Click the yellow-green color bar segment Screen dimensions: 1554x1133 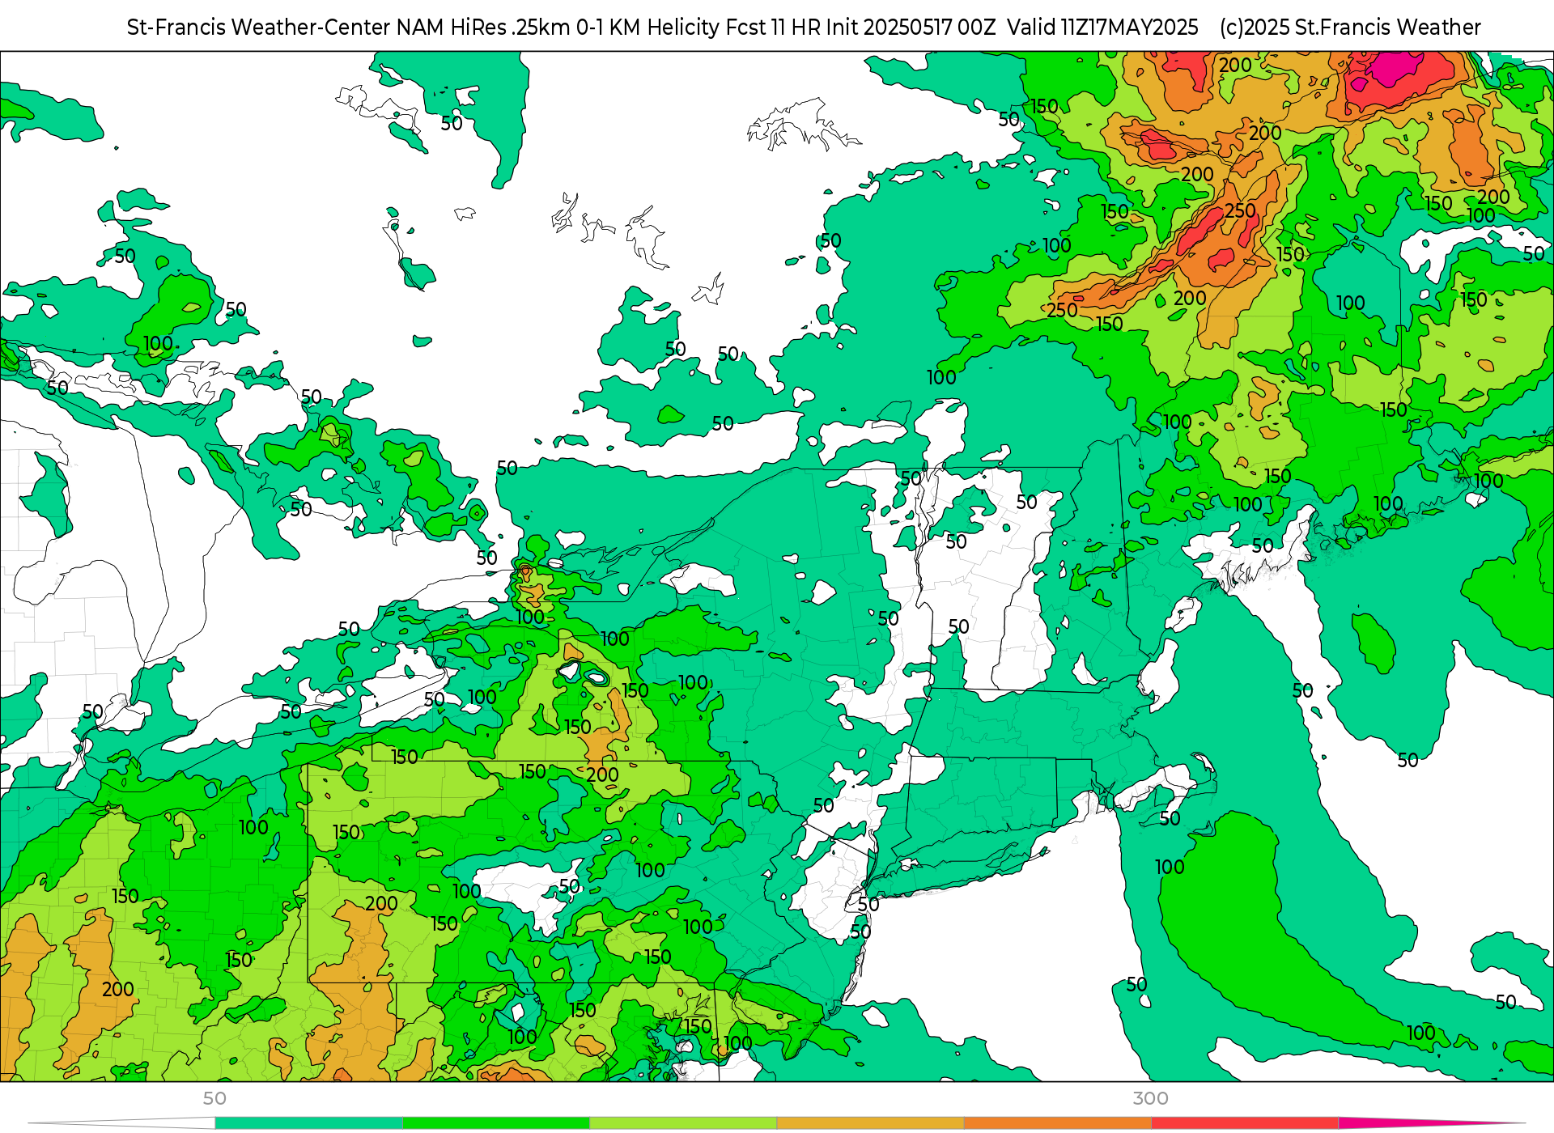(x=682, y=1123)
